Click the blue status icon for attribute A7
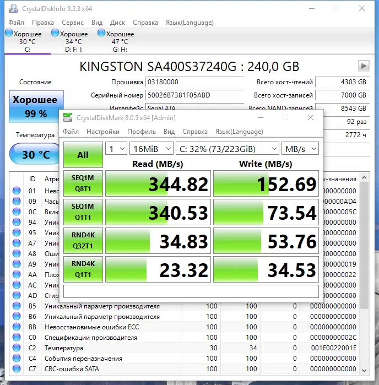Screen dimensions: 379x385 (x=17, y=243)
